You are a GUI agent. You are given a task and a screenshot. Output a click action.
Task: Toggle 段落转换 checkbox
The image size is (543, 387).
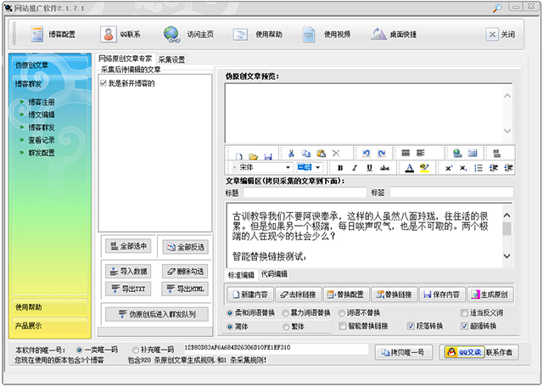pyautogui.click(x=411, y=326)
